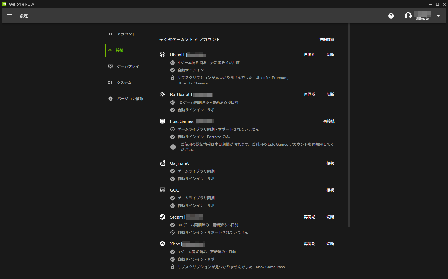Image resolution: width=448 pixels, height=279 pixels.
Task: Click the Ultimate membership label
Action: coord(422,19)
